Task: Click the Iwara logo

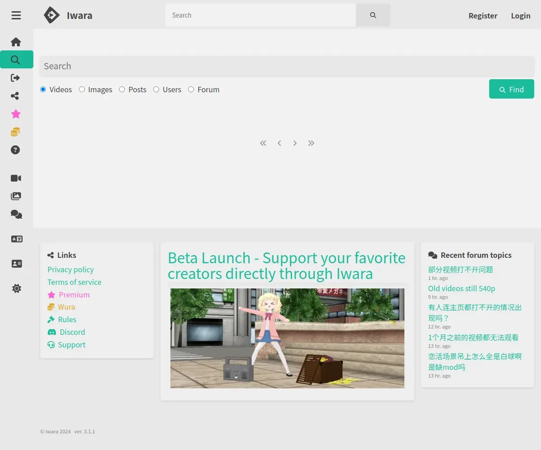Action: 68,15
